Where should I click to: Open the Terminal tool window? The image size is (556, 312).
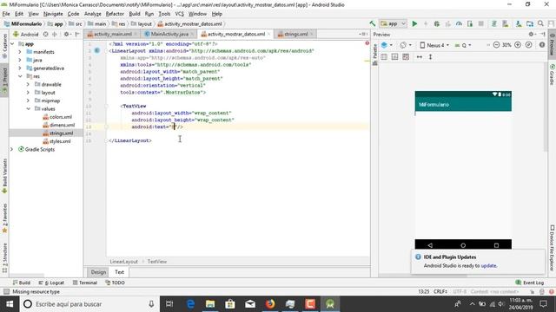pos(85,283)
